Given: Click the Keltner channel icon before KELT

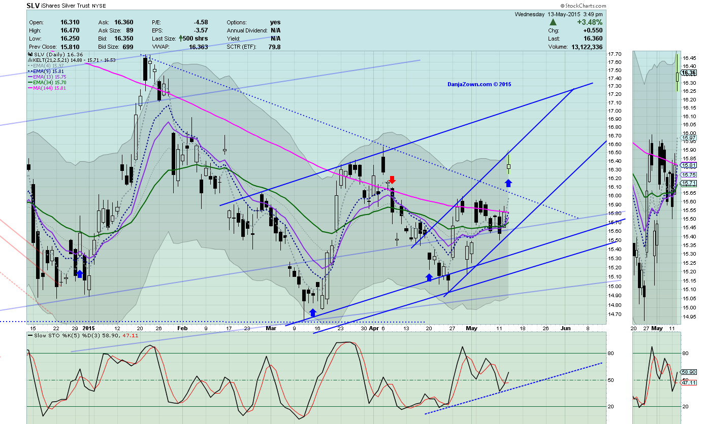Looking at the screenshot, I should pos(29,60).
